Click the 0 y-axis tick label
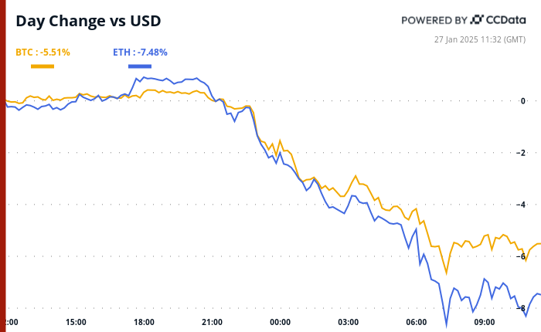The width and height of the screenshot is (541, 332). click(523, 101)
